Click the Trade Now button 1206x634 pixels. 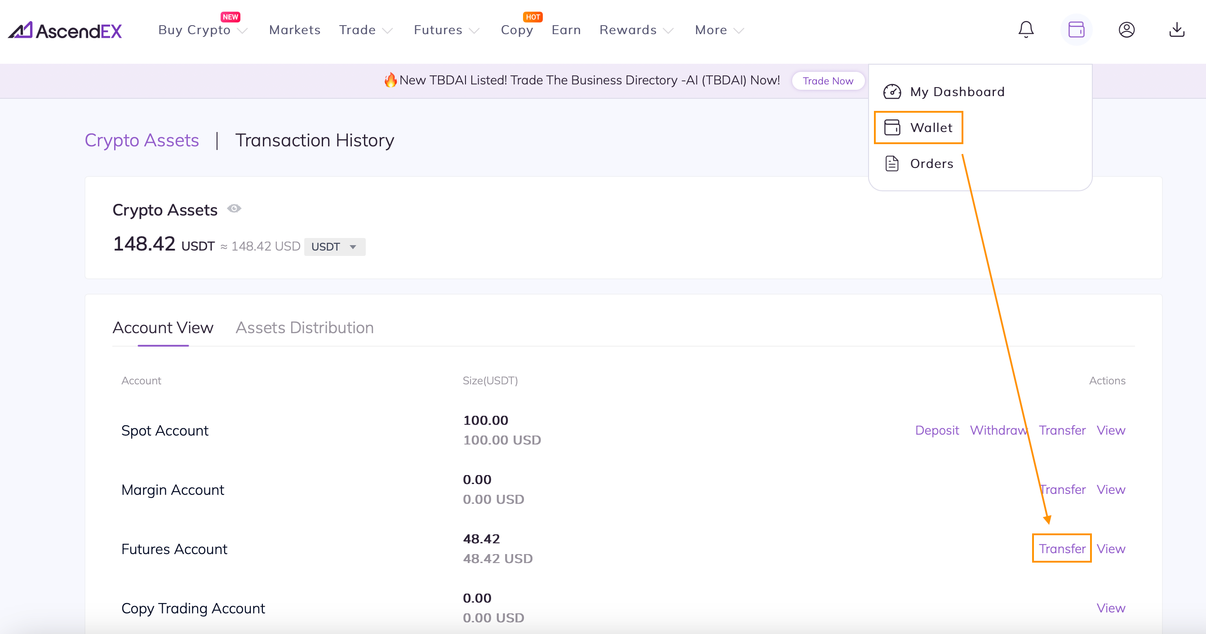pyautogui.click(x=827, y=81)
